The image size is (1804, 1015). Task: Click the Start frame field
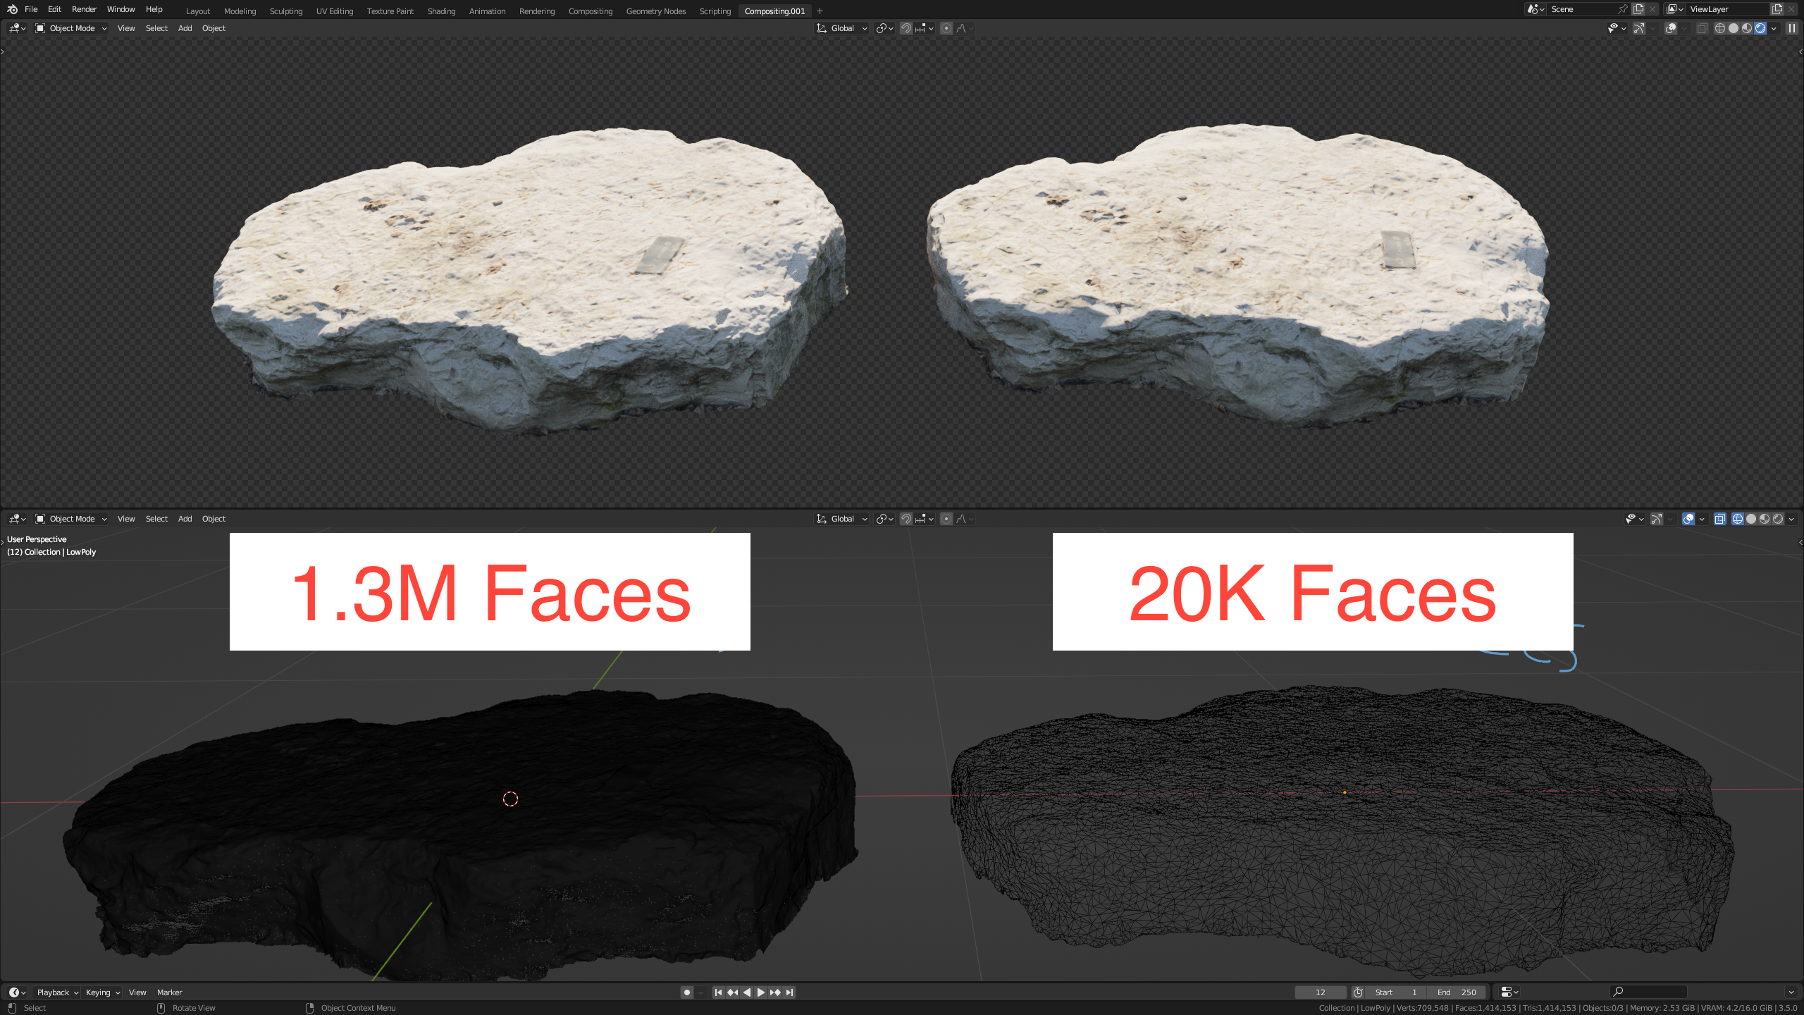click(1396, 992)
